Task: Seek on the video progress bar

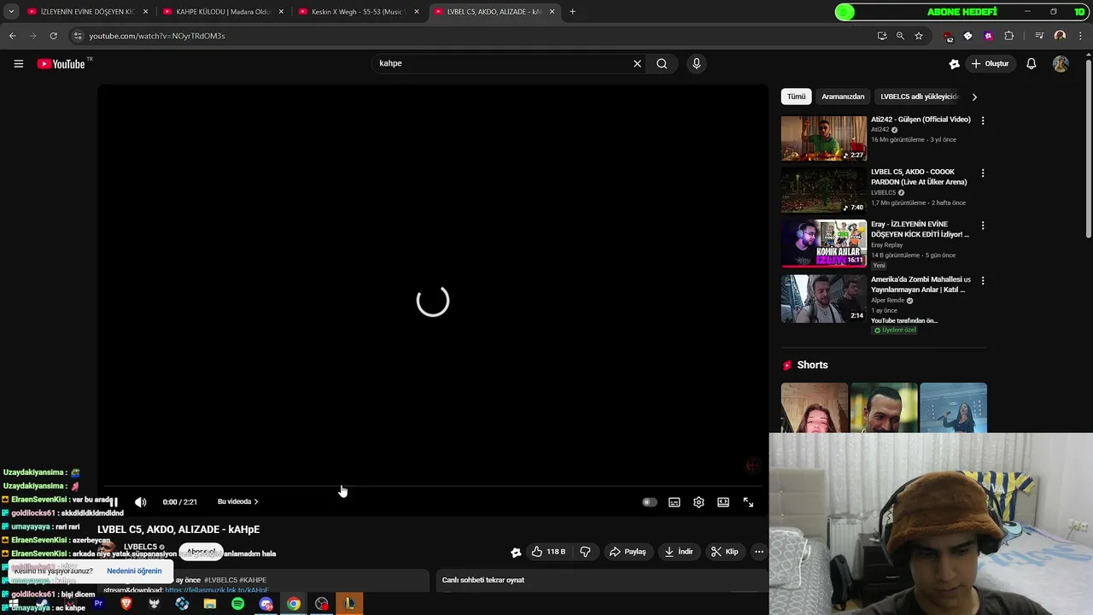Action: 433,487
